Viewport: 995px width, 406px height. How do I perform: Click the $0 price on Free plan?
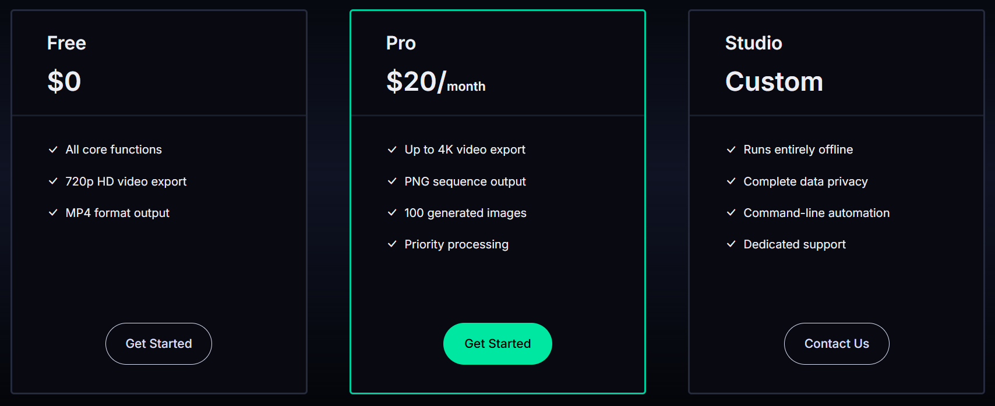64,81
